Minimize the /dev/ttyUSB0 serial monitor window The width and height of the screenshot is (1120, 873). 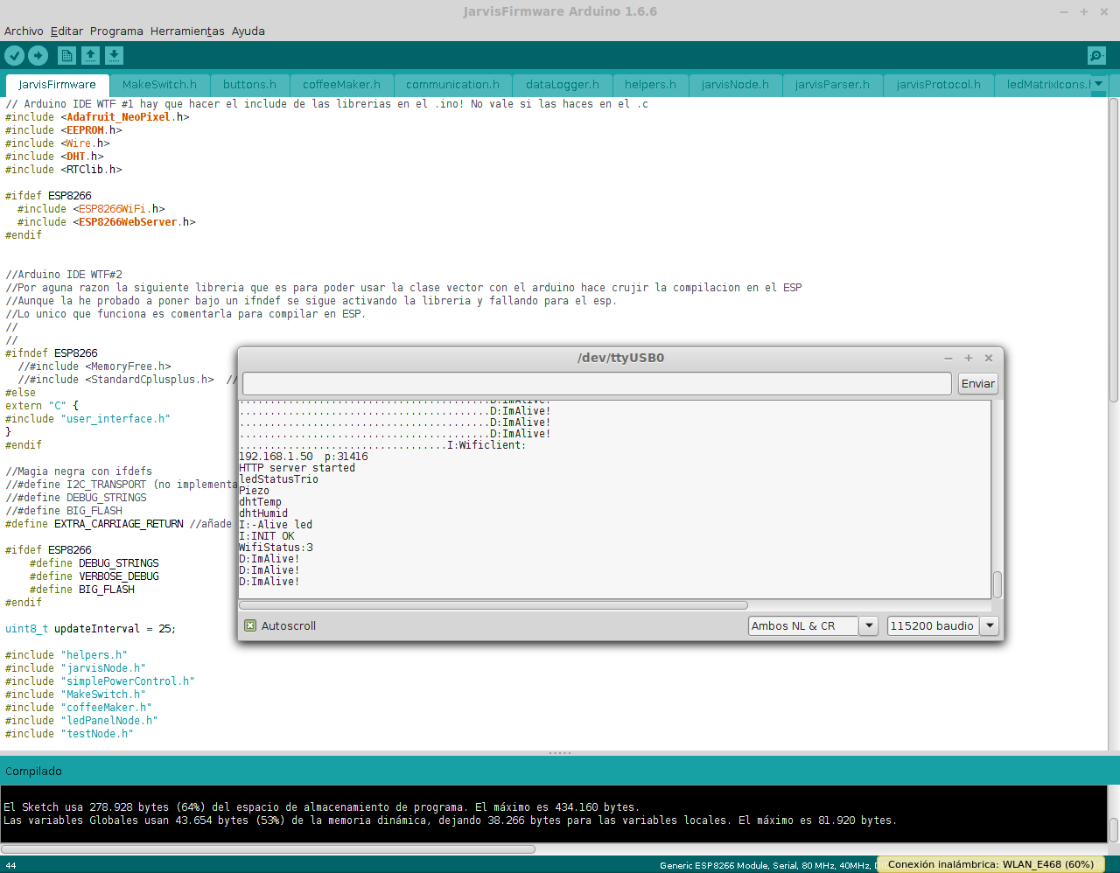(948, 358)
